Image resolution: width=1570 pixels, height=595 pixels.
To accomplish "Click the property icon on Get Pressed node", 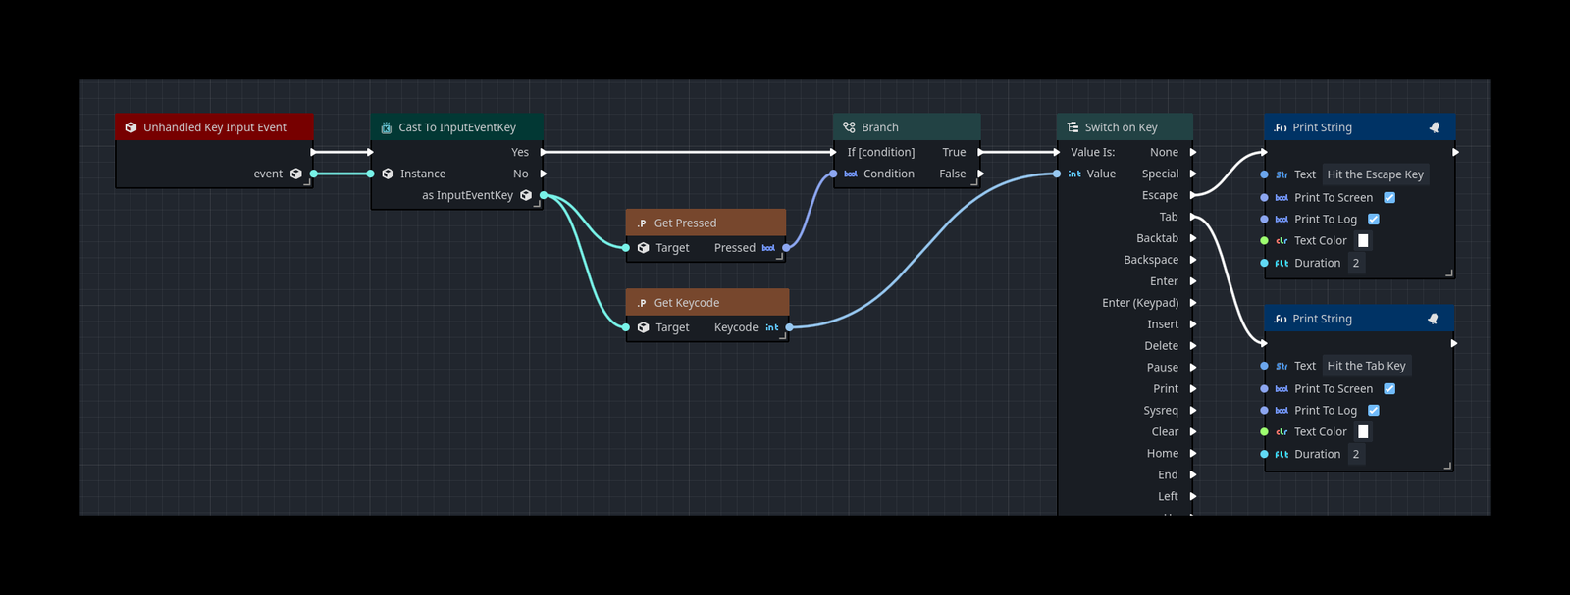I will [x=641, y=223].
